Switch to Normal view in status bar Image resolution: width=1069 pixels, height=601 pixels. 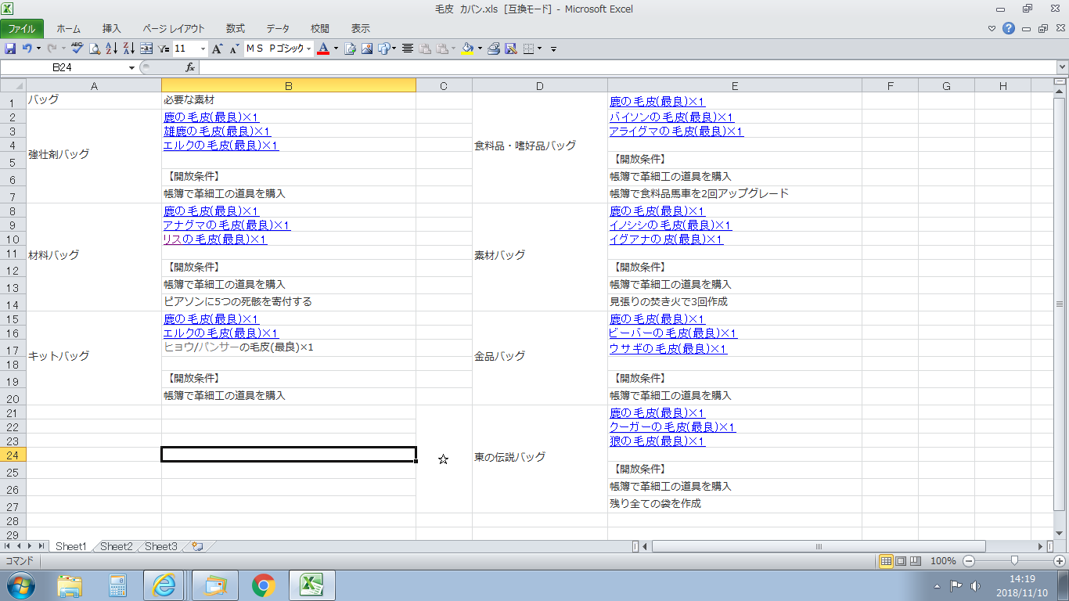[887, 561]
